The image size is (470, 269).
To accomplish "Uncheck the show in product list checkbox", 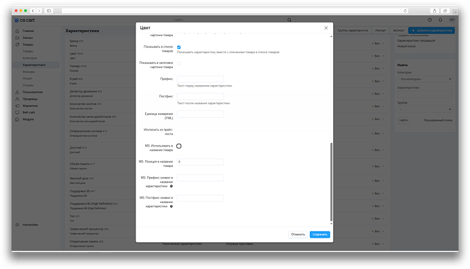I will (x=179, y=47).
